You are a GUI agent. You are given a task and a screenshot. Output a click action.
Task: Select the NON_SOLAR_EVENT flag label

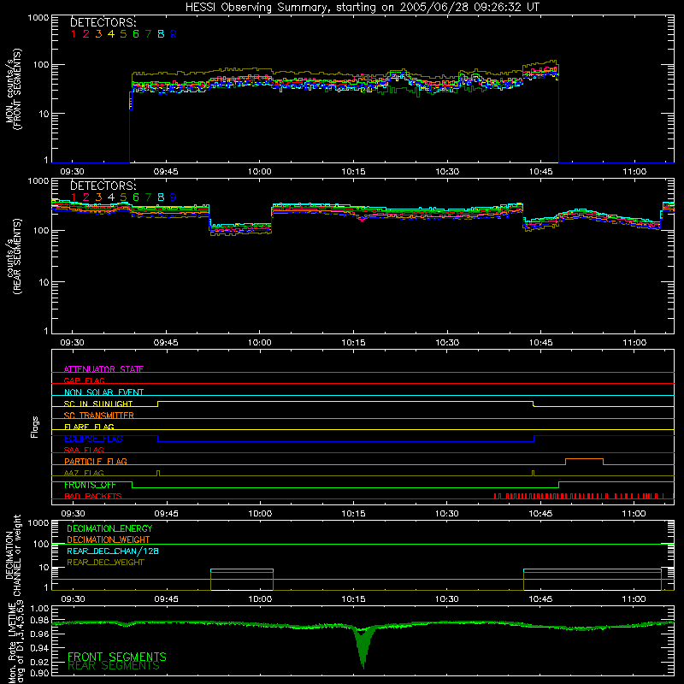point(103,392)
